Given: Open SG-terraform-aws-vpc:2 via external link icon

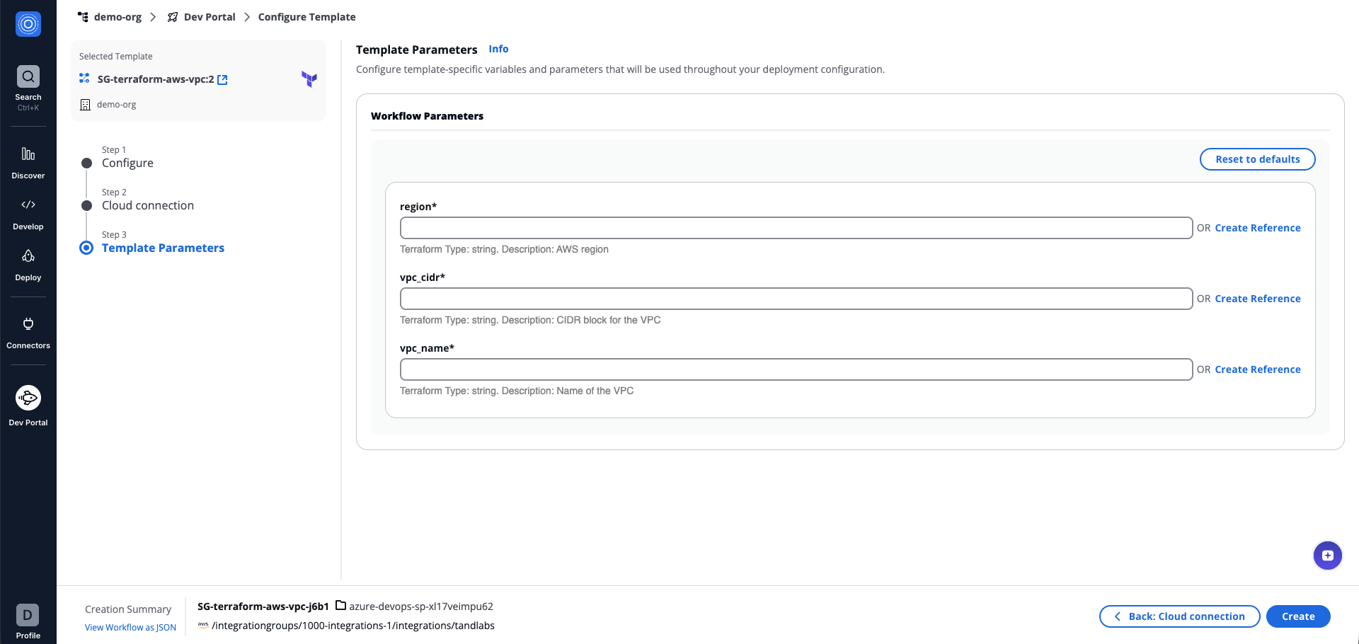Looking at the screenshot, I should pyautogui.click(x=222, y=79).
